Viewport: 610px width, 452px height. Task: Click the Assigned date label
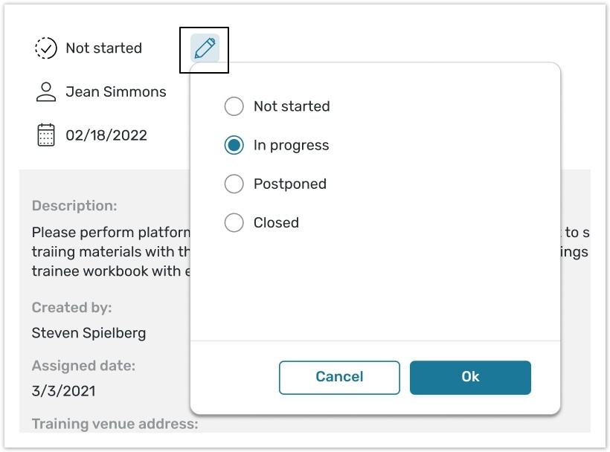tap(83, 366)
